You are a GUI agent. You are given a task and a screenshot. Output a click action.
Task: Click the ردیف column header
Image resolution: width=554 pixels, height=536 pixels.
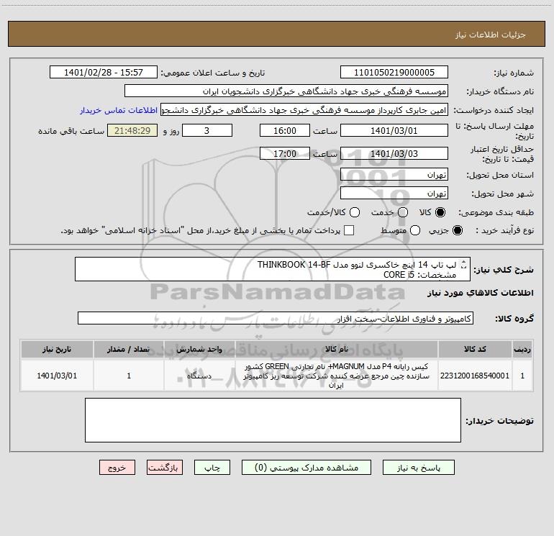click(522, 349)
